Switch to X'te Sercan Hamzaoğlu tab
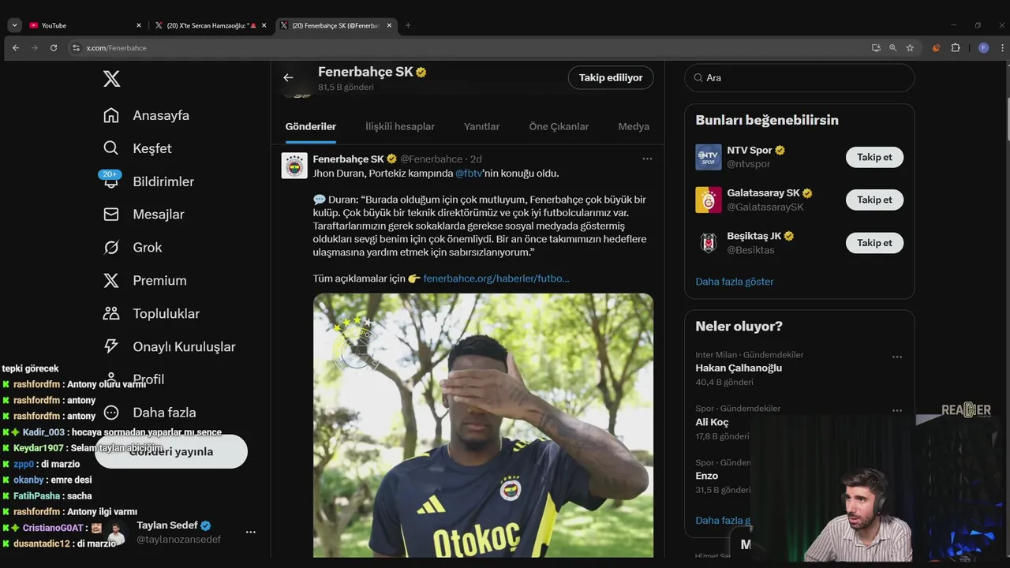 211,25
